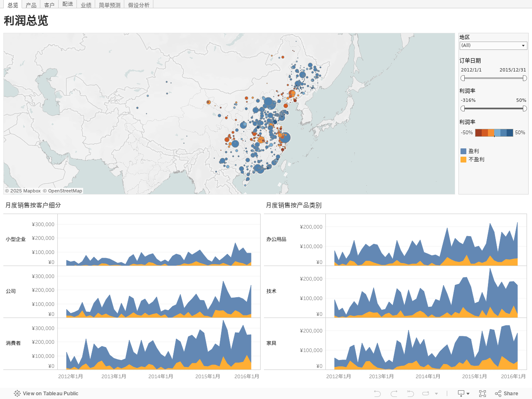Click the Share button
Image resolution: width=532 pixels, height=399 pixels.
coord(507,393)
